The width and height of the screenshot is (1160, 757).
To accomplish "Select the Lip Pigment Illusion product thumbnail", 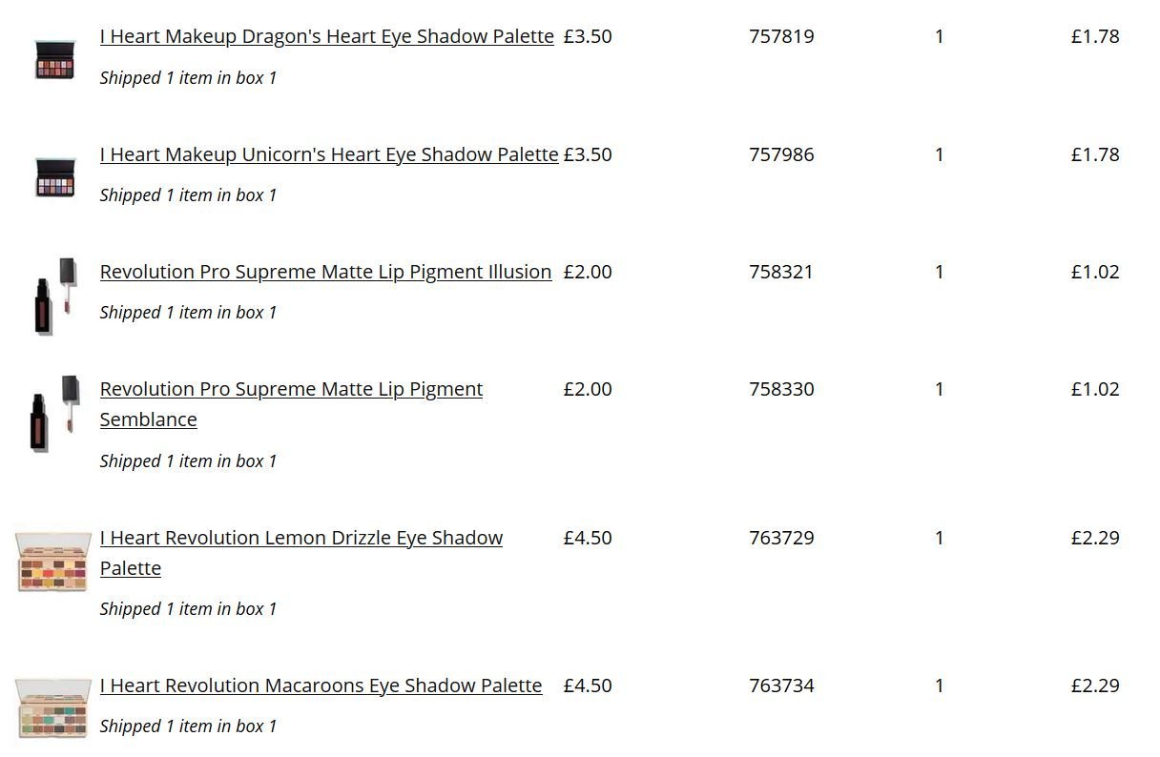I will tap(55, 295).
